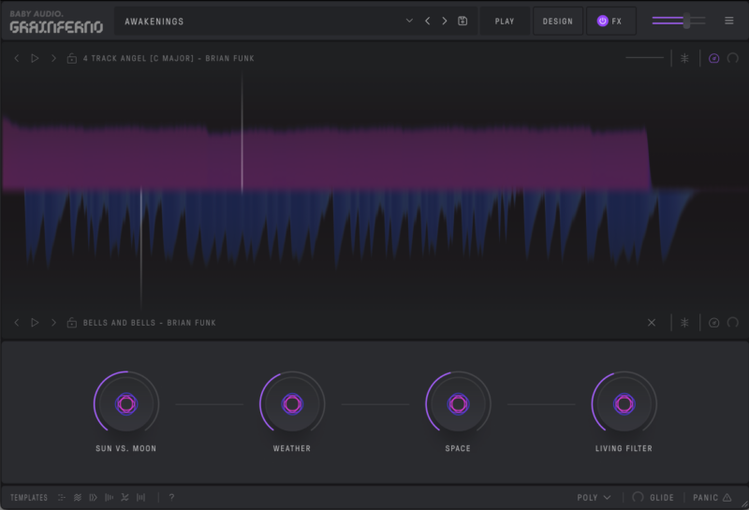Image resolution: width=749 pixels, height=510 pixels.
Task: Select the forward arrows template icon
Action: (93, 498)
